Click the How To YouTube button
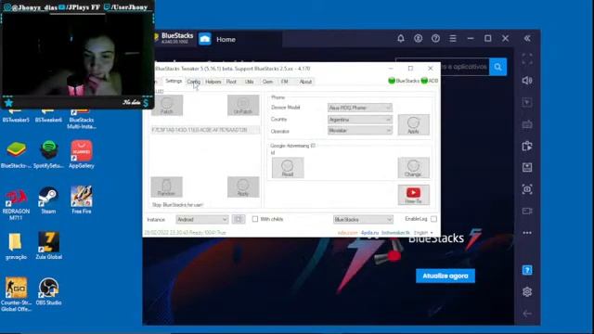Screen dimensions: 594x334 pos(413,195)
